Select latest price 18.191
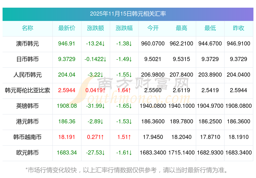 pyautogui.click(x=67, y=137)
